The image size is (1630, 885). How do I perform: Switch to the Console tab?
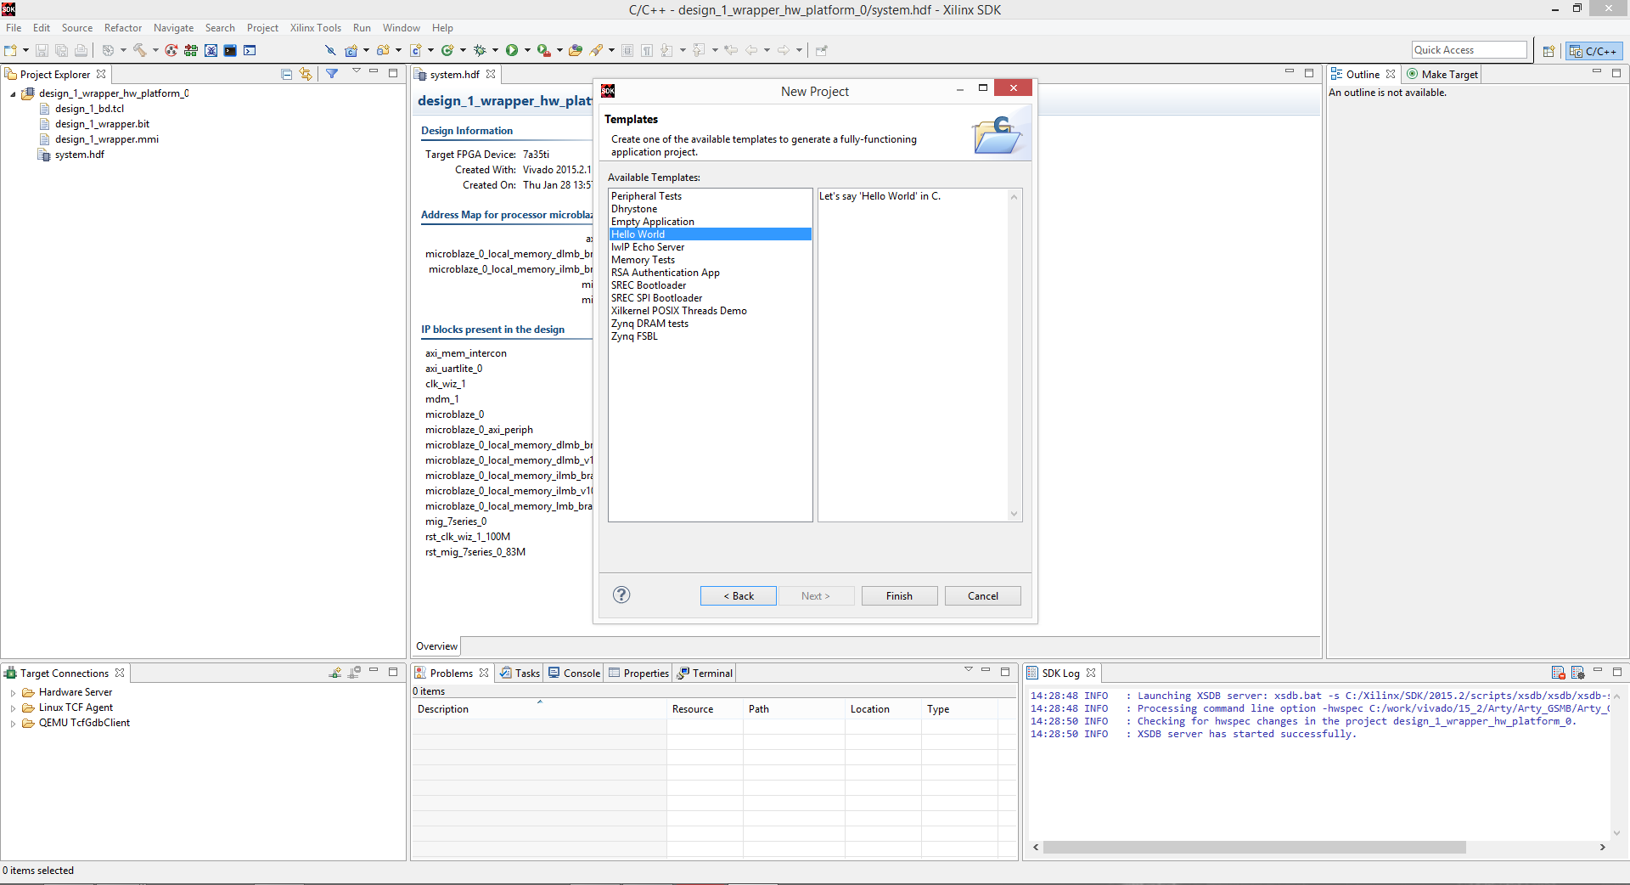click(575, 673)
